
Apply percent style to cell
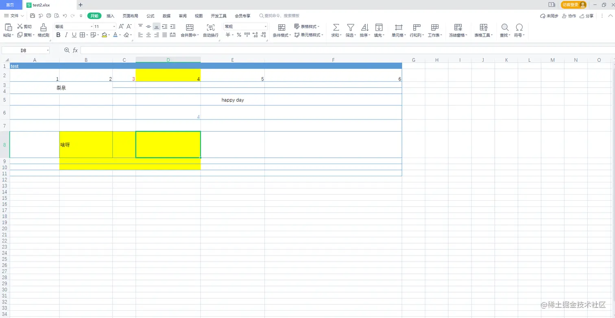(239, 35)
